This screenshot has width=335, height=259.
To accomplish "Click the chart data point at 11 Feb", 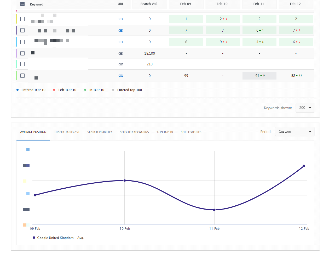I will pos(214,210).
